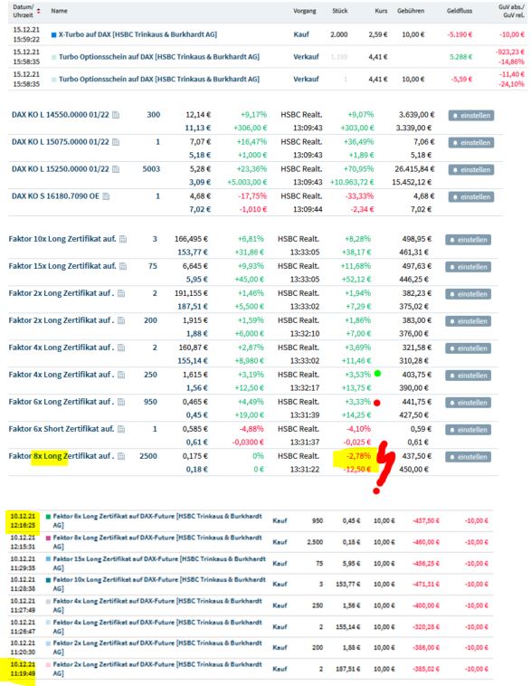The width and height of the screenshot is (531, 686).
Task: Click teal color square beside Faktor 10x Long purchase
Action: [x=48, y=580]
